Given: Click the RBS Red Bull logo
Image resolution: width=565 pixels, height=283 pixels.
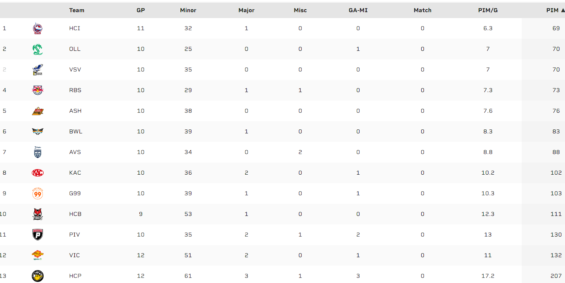Looking at the screenshot, I should coord(37,90).
